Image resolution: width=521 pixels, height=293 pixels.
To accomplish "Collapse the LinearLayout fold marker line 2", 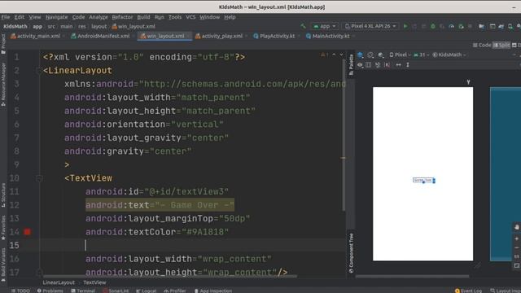I will click(x=39, y=71).
